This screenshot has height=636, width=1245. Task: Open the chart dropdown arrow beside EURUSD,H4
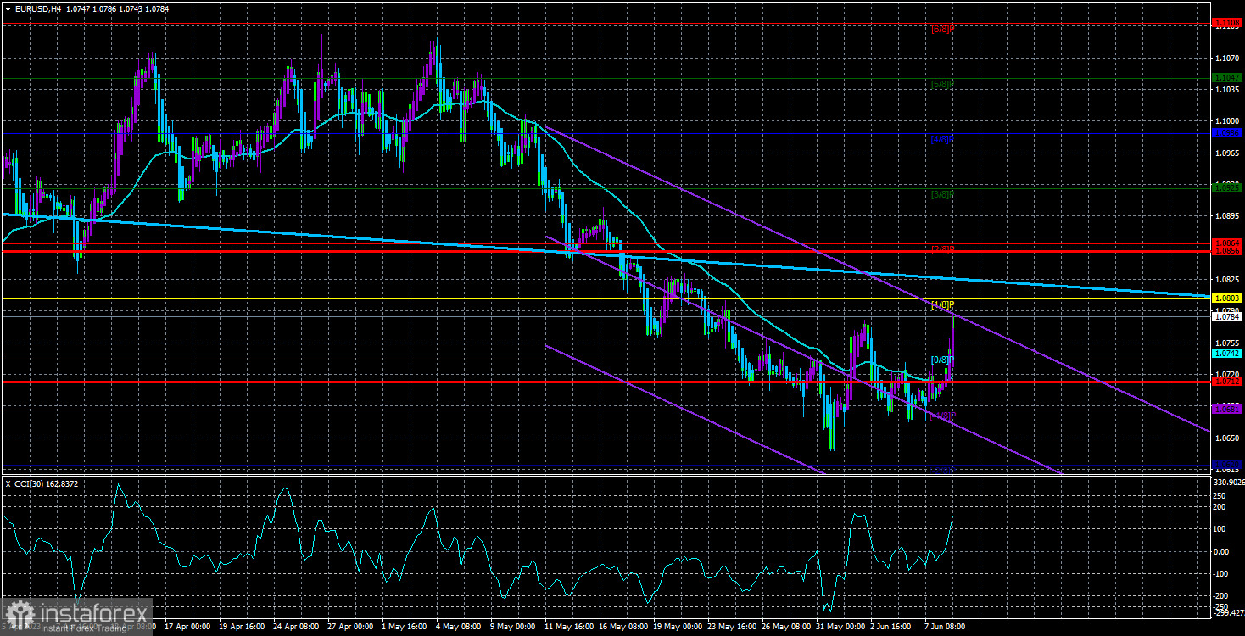coord(8,8)
